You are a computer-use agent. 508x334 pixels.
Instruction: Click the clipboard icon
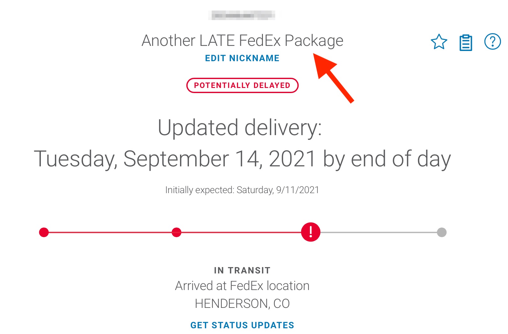click(466, 43)
